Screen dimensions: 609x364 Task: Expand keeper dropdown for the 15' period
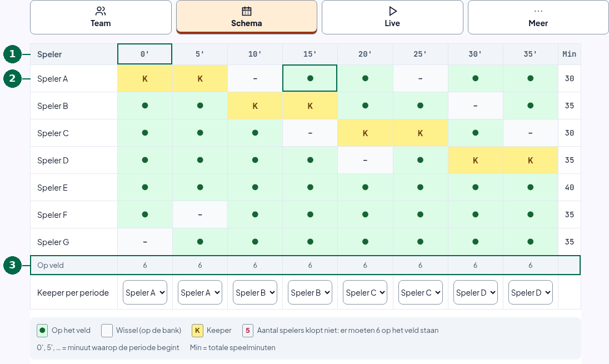310,292
